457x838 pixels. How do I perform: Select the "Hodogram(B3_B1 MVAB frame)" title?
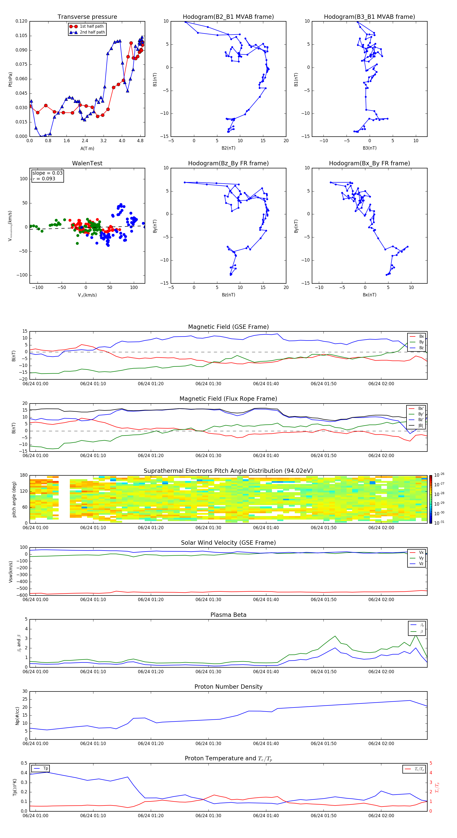click(x=369, y=17)
